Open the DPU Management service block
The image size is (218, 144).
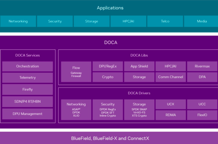coord(27,114)
